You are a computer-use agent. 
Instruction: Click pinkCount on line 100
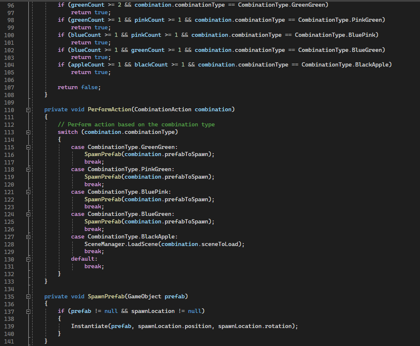(x=146, y=35)
